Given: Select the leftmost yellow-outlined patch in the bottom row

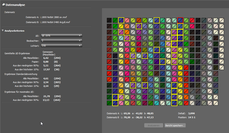Looking at the screenshot, I should [x=115, y=103].
